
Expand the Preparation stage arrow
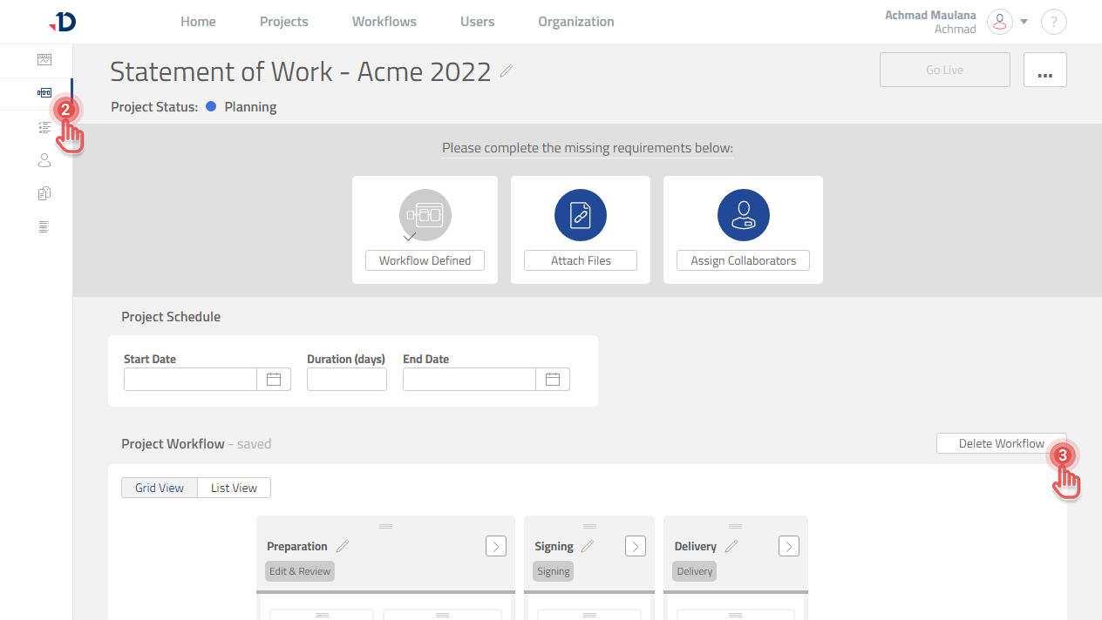pyautogui.click(x=495, y=546)
